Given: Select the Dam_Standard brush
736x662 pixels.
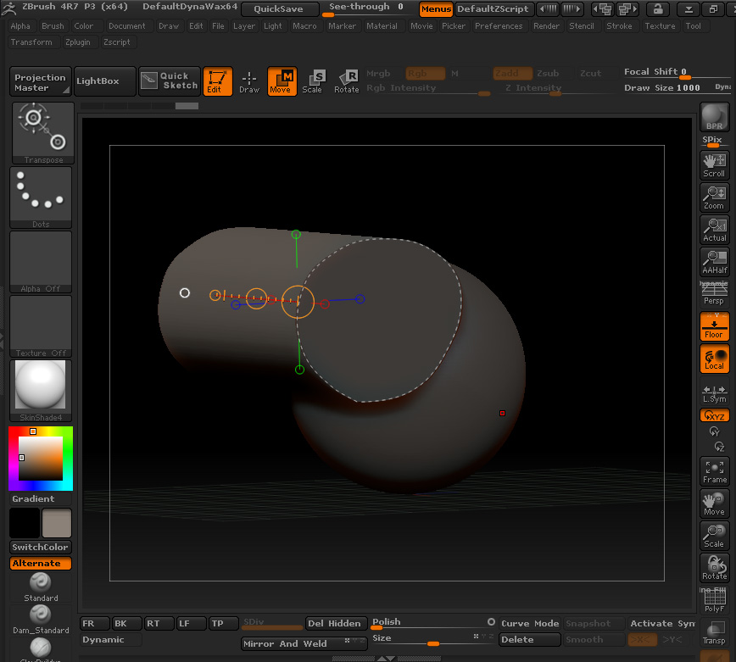Looking at the screenshot, I should 41,620.
